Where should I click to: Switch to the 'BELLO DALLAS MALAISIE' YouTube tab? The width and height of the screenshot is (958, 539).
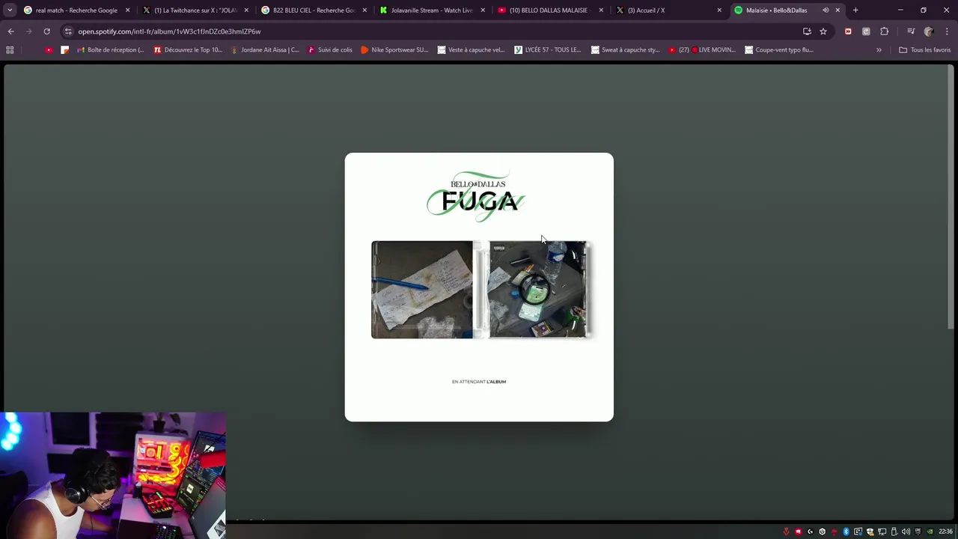tap(550, 10)
